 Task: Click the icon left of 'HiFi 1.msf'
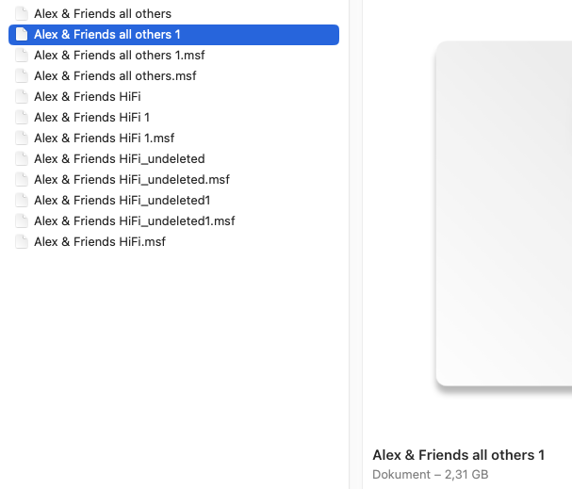(x=22, y=139)
